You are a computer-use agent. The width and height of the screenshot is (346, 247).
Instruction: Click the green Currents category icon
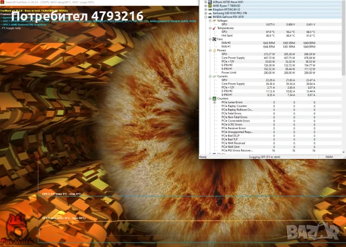214,76
